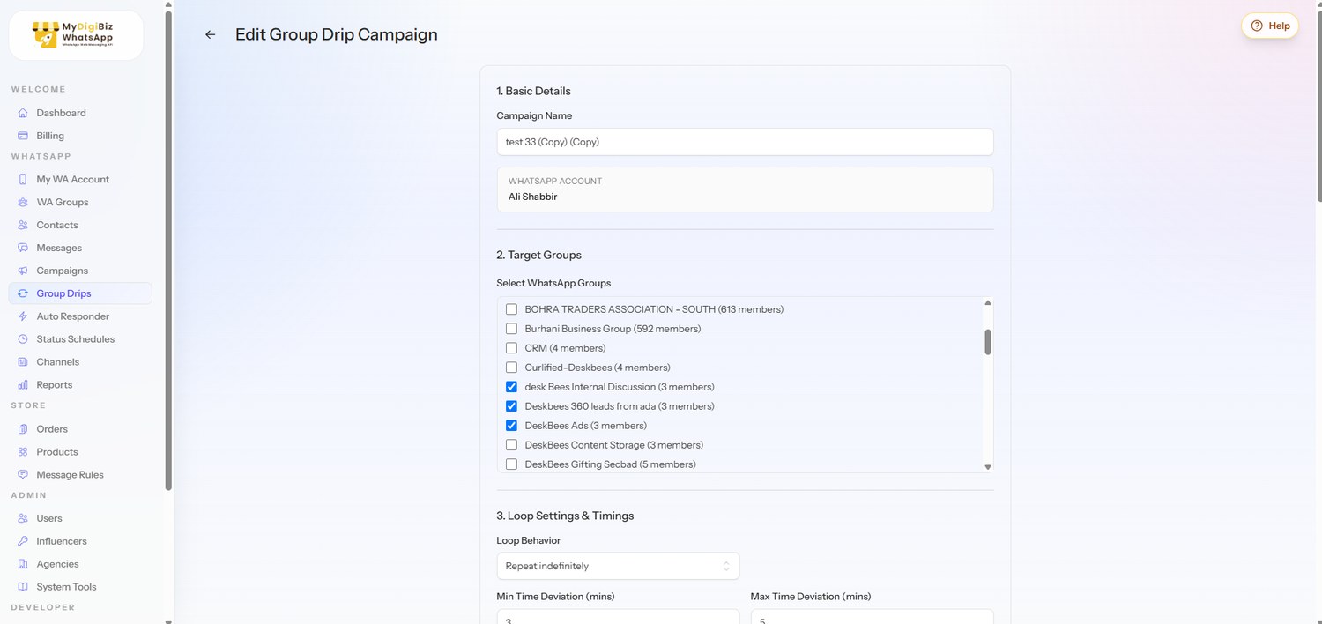The image size is (1322, 624).
Task: Click the Billing card icon
Action: point(23,136)
